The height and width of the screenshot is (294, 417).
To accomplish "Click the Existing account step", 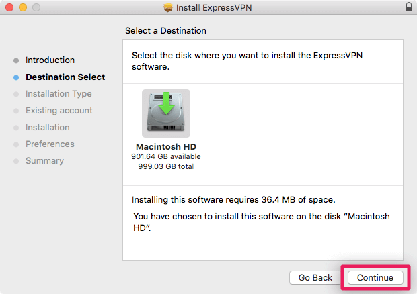I will point(59,110).
